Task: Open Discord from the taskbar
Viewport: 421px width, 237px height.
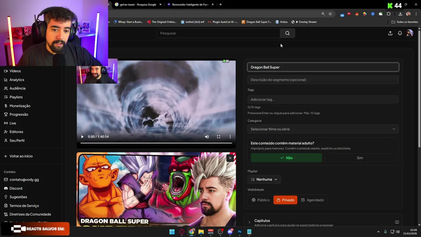Action: tap(230, 232)
